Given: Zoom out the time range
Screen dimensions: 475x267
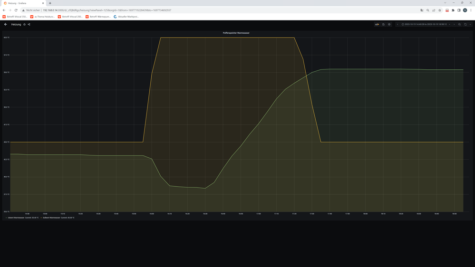Looking at the screenshot, I should coord(459,24).
